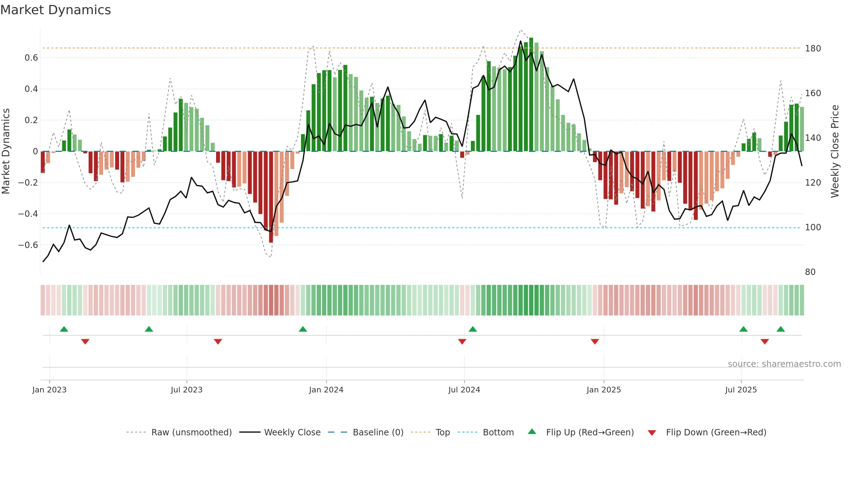
Task: Click the green flip-up marker at Jul 2025
Action: (x=744, y=329)
